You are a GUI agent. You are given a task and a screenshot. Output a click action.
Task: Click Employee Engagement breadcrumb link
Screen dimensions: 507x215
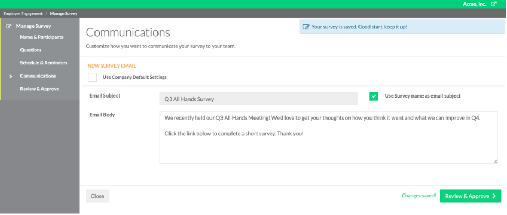tap(23, 14)
